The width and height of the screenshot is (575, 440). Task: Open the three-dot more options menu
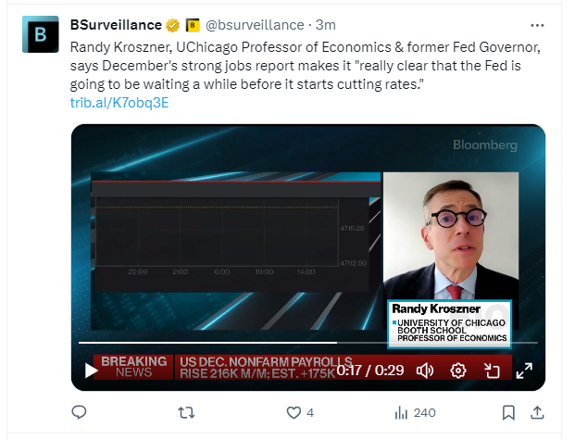(537, 25)
